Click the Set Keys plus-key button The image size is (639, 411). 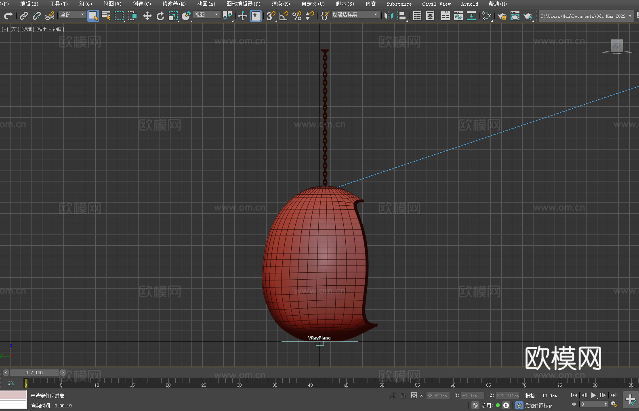point(631,400)
